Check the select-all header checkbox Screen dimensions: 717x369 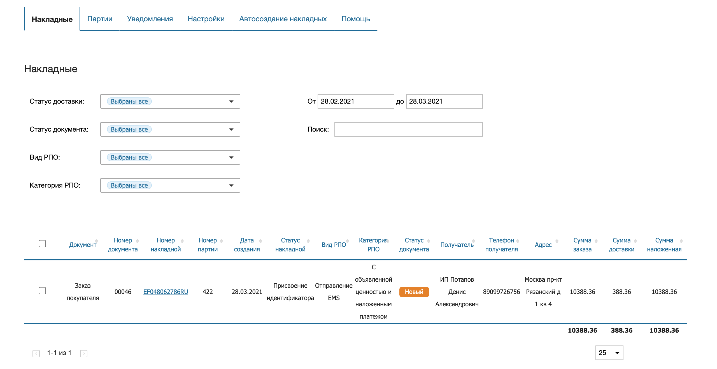click(x=42, y=244)
